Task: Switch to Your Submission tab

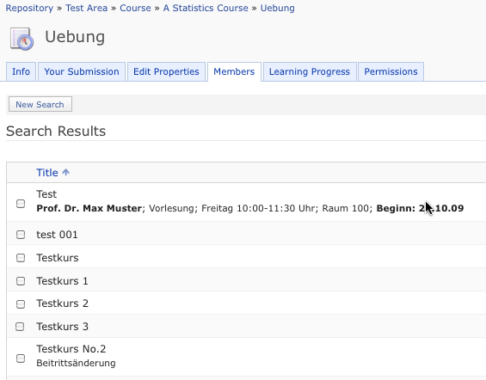Action: (82, 71)
